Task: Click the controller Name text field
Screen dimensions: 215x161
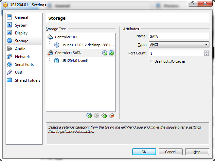Action: (x=179, y=36)
